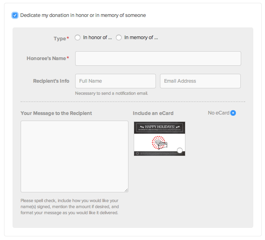The image size is (265, 240).
Task: Click 'Dedicate my donation in honor' label text
Action: pos(83,15)
